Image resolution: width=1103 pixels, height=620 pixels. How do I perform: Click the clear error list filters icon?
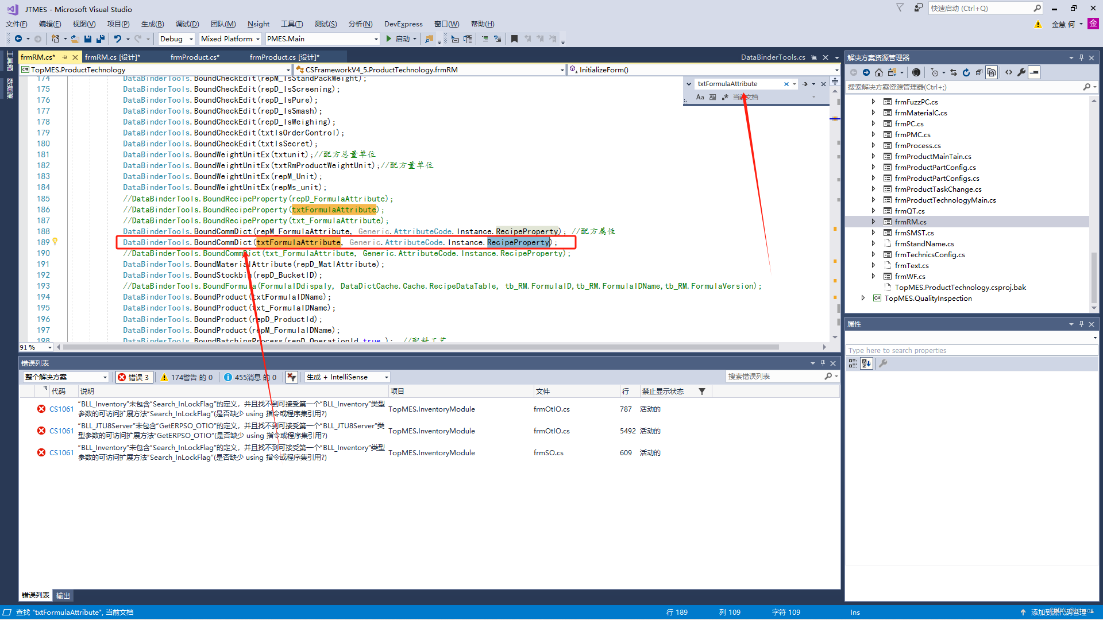[292, 377]
